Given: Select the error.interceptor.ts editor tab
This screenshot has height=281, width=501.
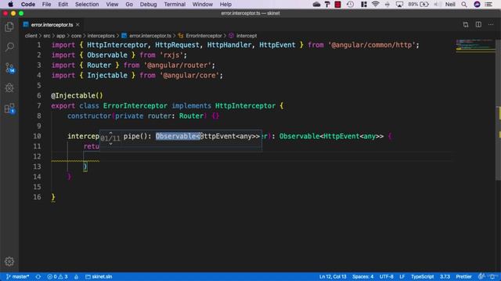Looking at the screenshot, I should tap(51, 24).
